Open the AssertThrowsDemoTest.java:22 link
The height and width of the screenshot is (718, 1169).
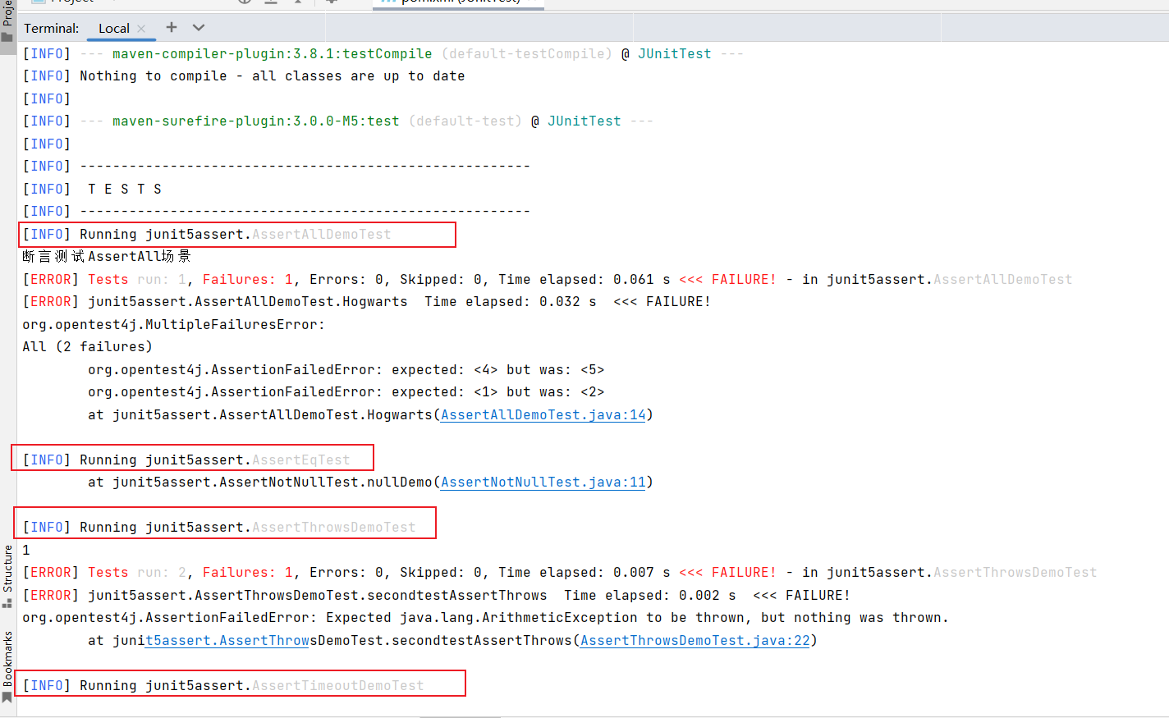coord(695,641)
